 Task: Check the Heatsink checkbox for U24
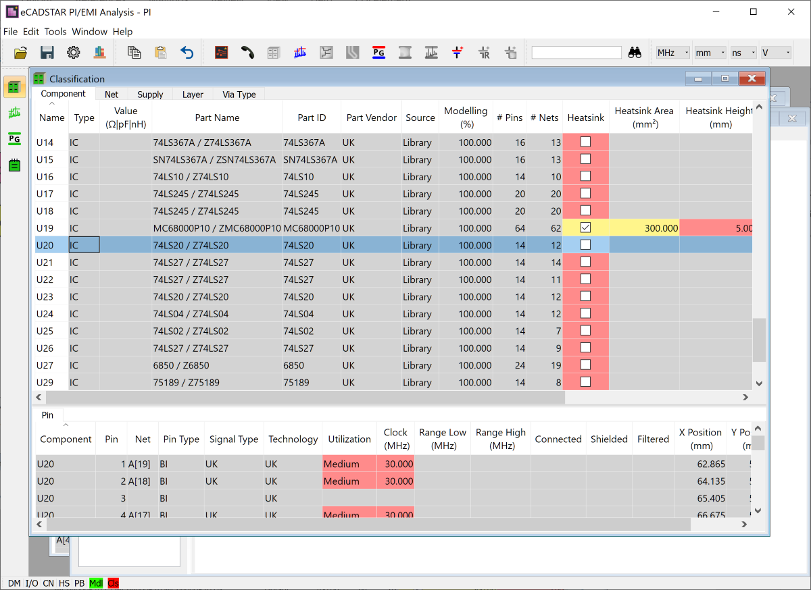coord(586,314)
